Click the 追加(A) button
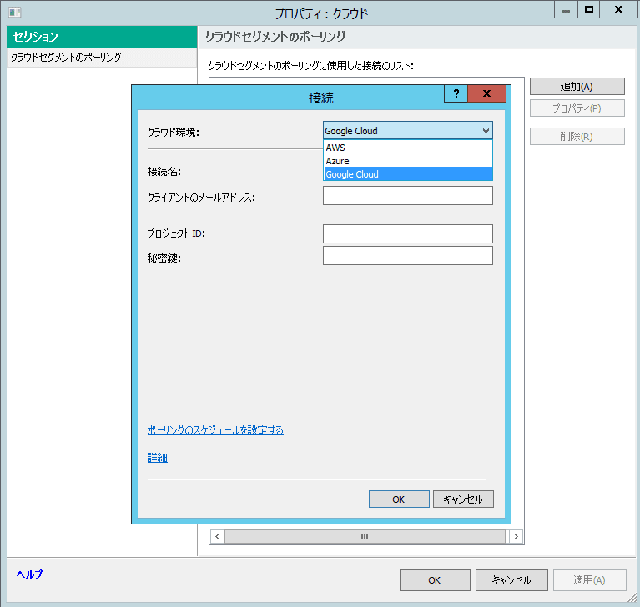 [x=577, y=87]
